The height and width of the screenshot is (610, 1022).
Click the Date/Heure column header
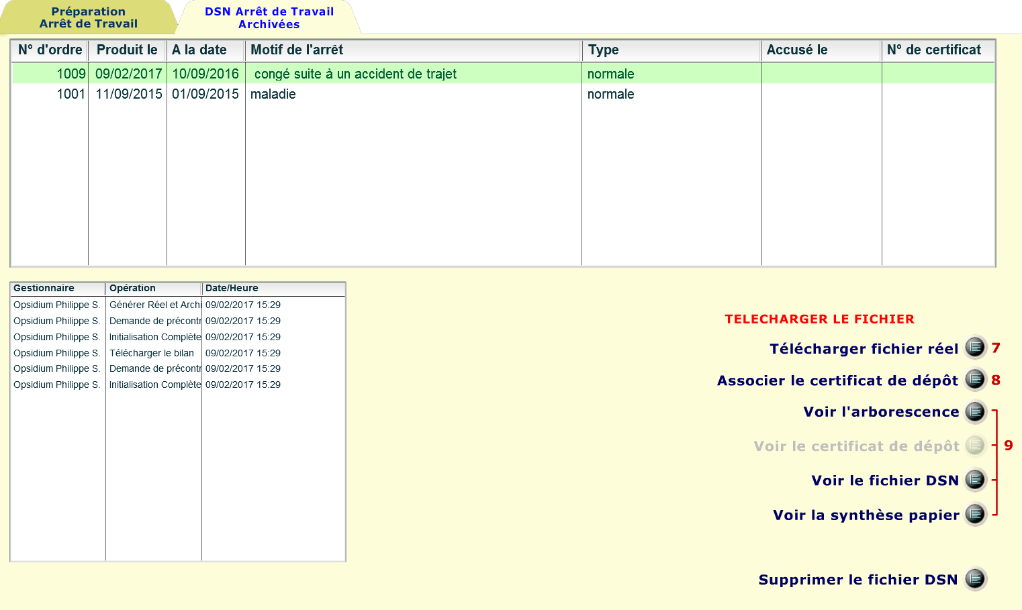click(273, 289)
